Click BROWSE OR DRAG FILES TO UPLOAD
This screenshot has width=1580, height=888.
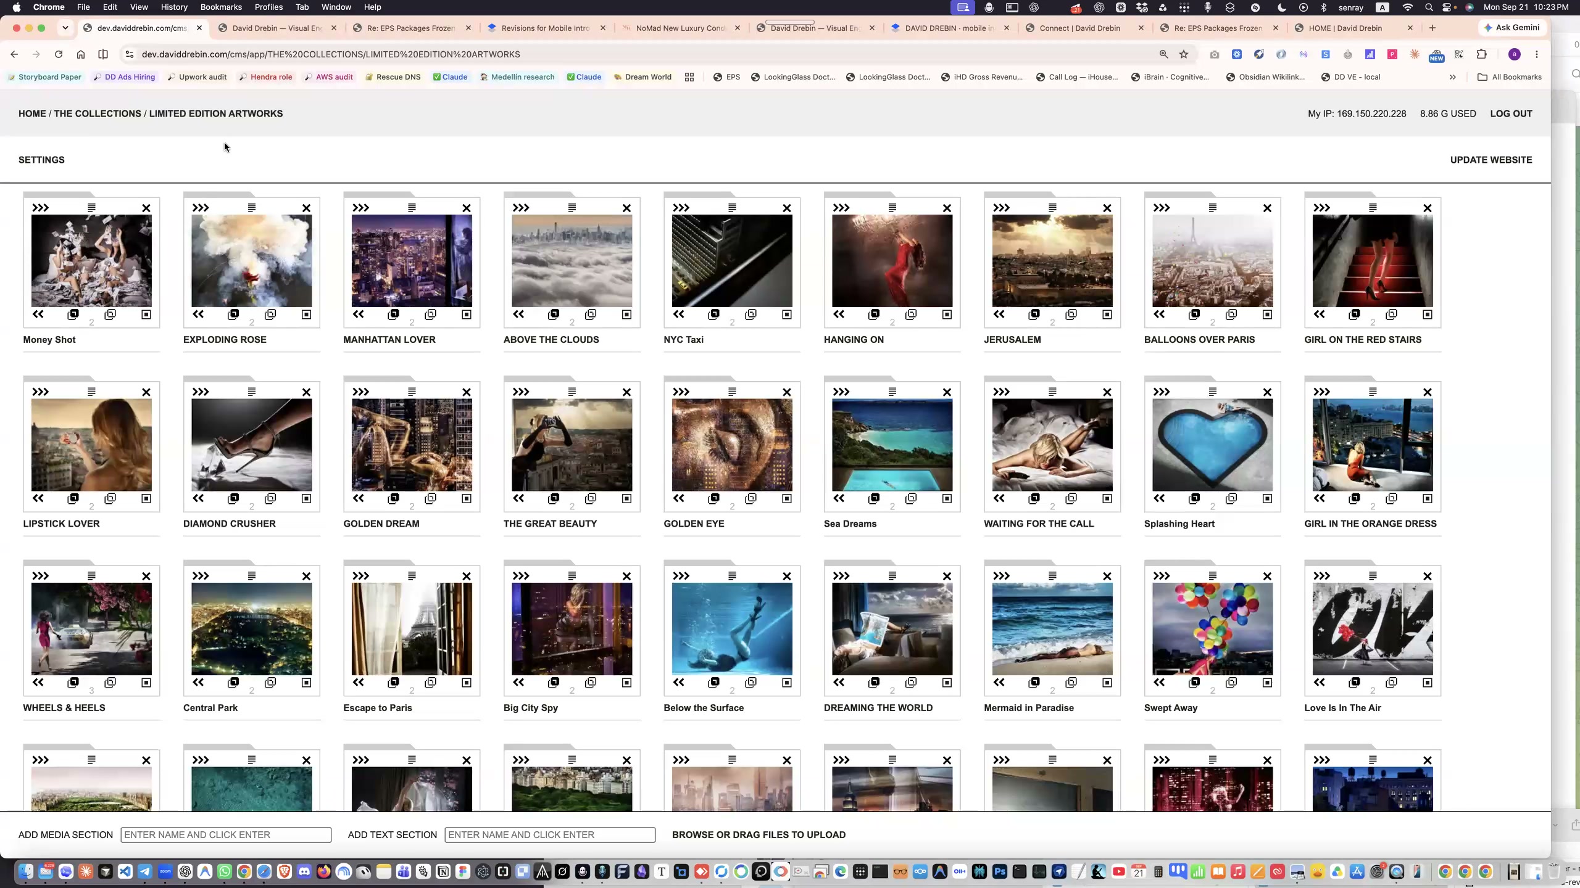759,834
